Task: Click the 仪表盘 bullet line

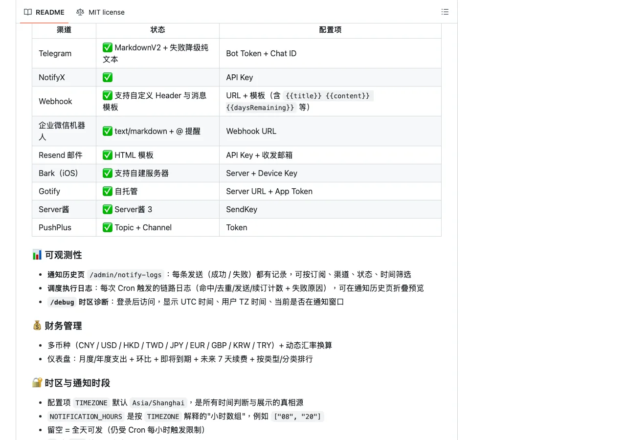Action: [180, 359]
